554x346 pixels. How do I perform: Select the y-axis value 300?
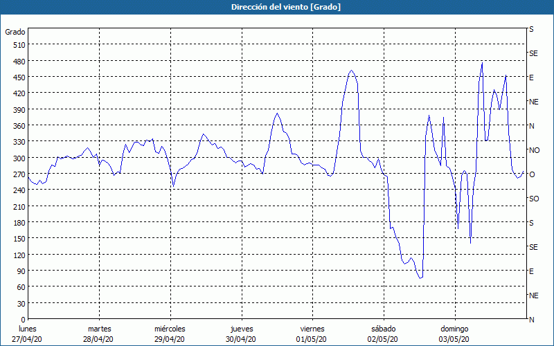pyautogui.click(x=19, y=158)
